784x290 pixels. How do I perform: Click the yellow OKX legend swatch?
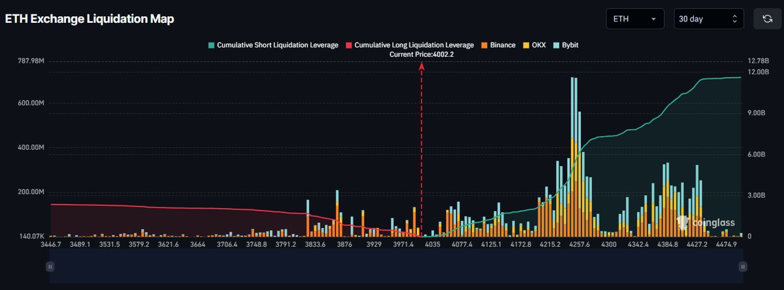(527, 45)
